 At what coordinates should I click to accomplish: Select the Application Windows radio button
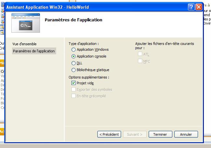(x=74, y=50)
